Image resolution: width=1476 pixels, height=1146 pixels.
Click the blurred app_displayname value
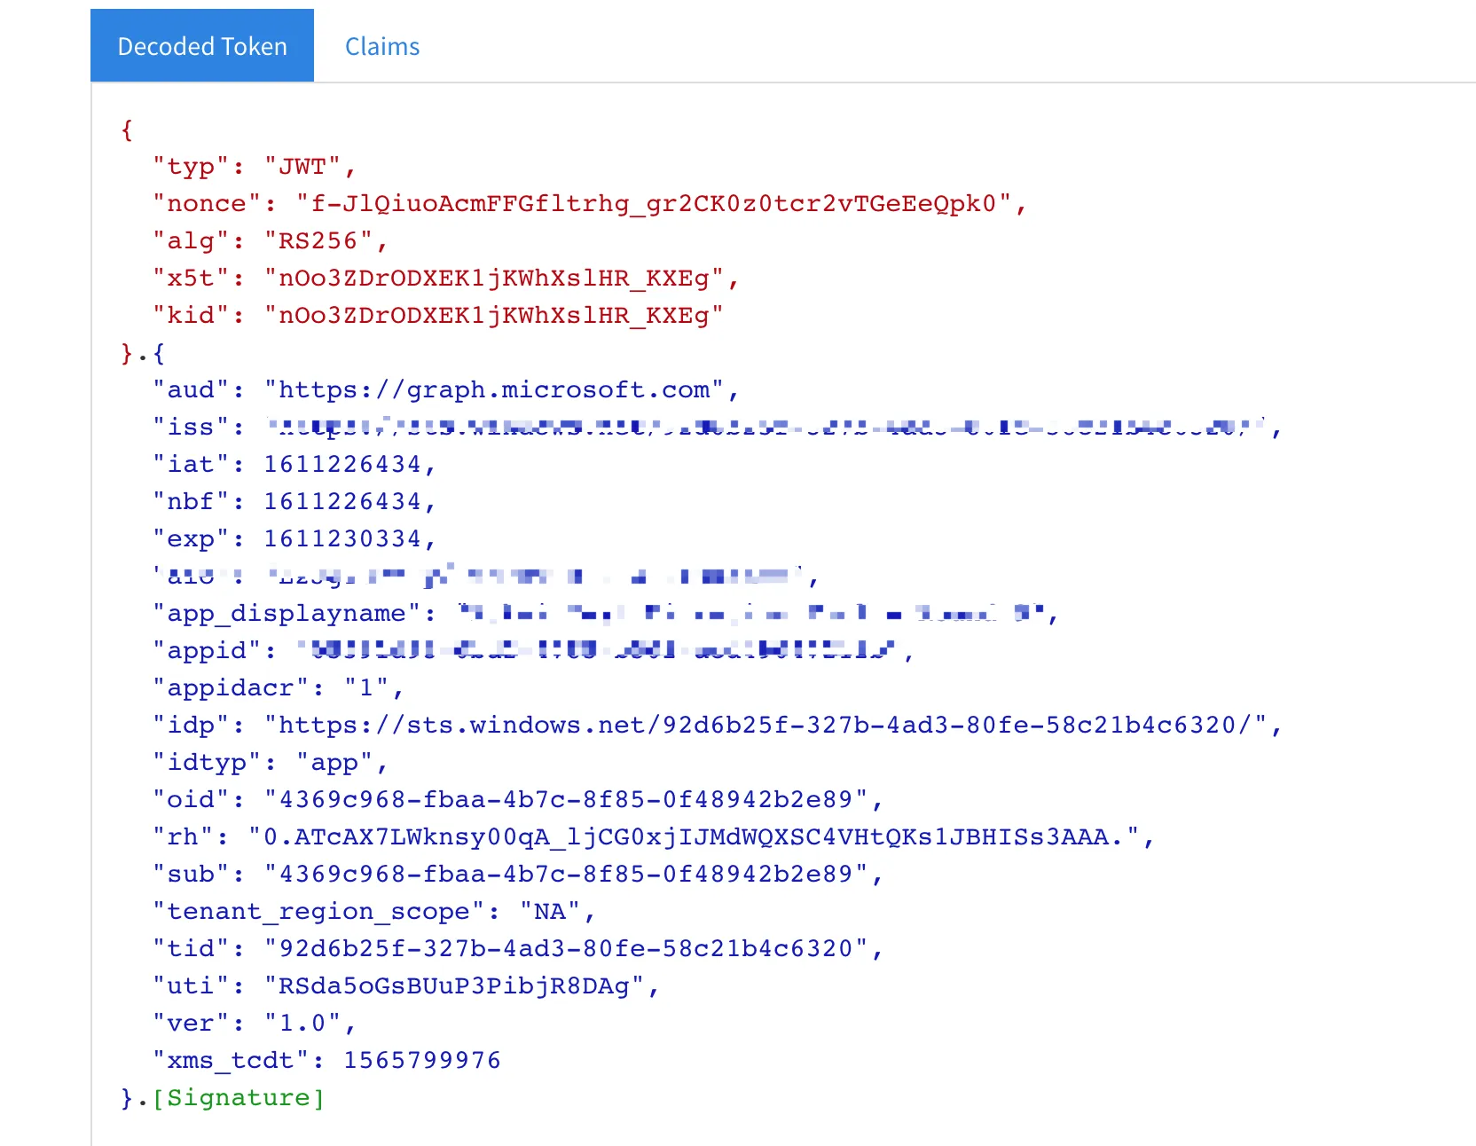tap(752, 614)
